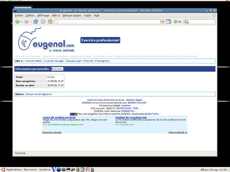Open the Outils menu
The image size is (230, 172).
(87, 15)
